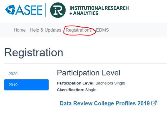Open Help & Updates in the navbar
Image resolution: width=167 pixels, height=120 pixels.
[46, 30]
